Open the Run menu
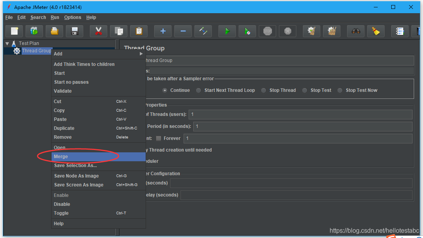Screen dimensions: 423x238 pos(55,17)
